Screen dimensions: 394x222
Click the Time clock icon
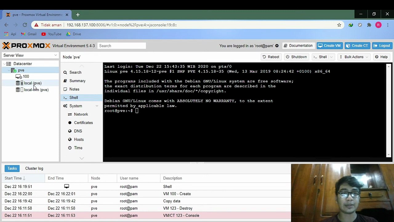tap(70, 148)
